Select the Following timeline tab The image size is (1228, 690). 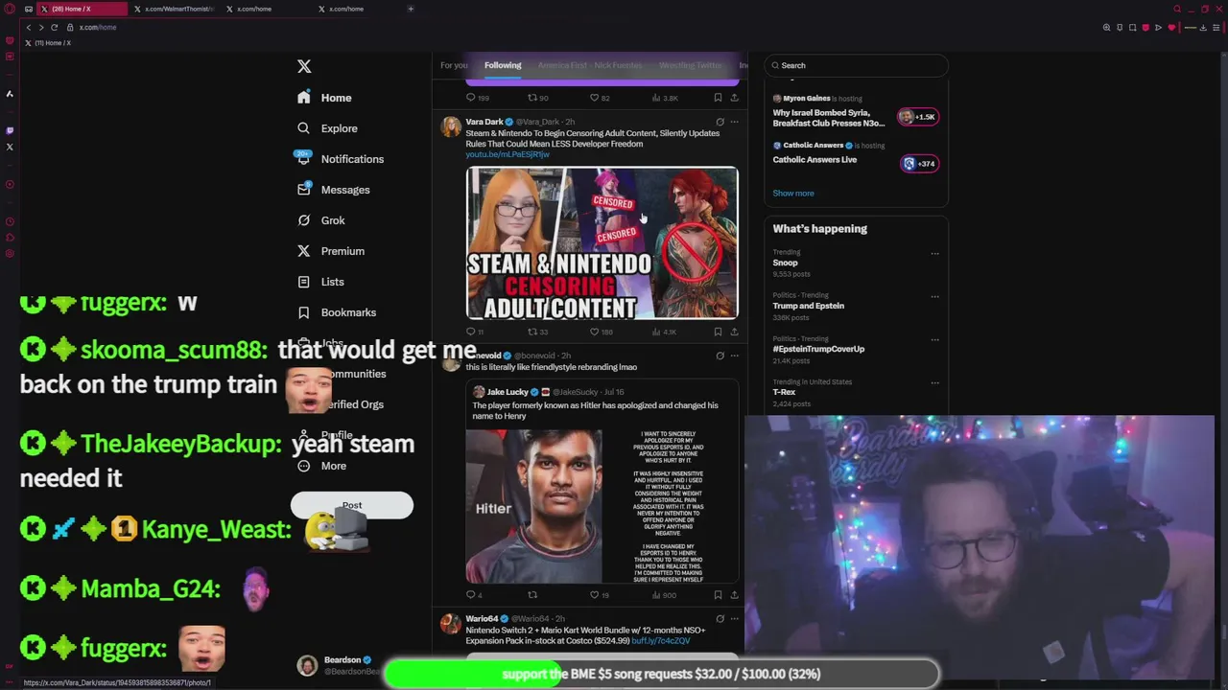503,65
